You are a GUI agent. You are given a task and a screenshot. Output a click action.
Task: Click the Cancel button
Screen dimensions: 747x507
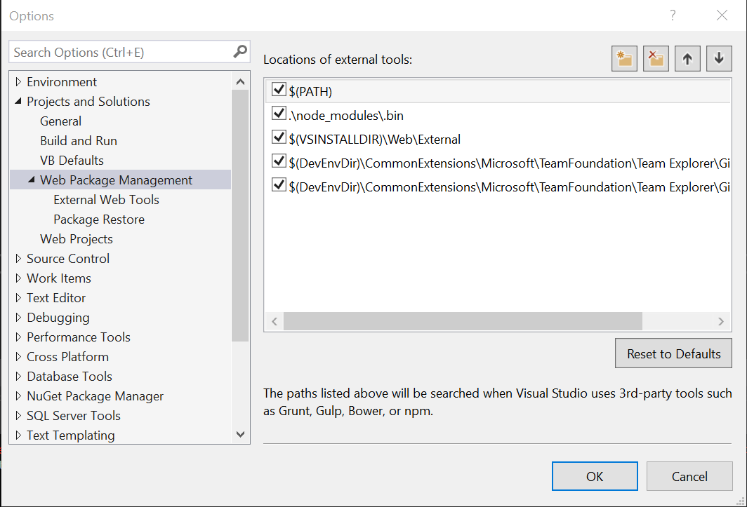coord(689,476)
